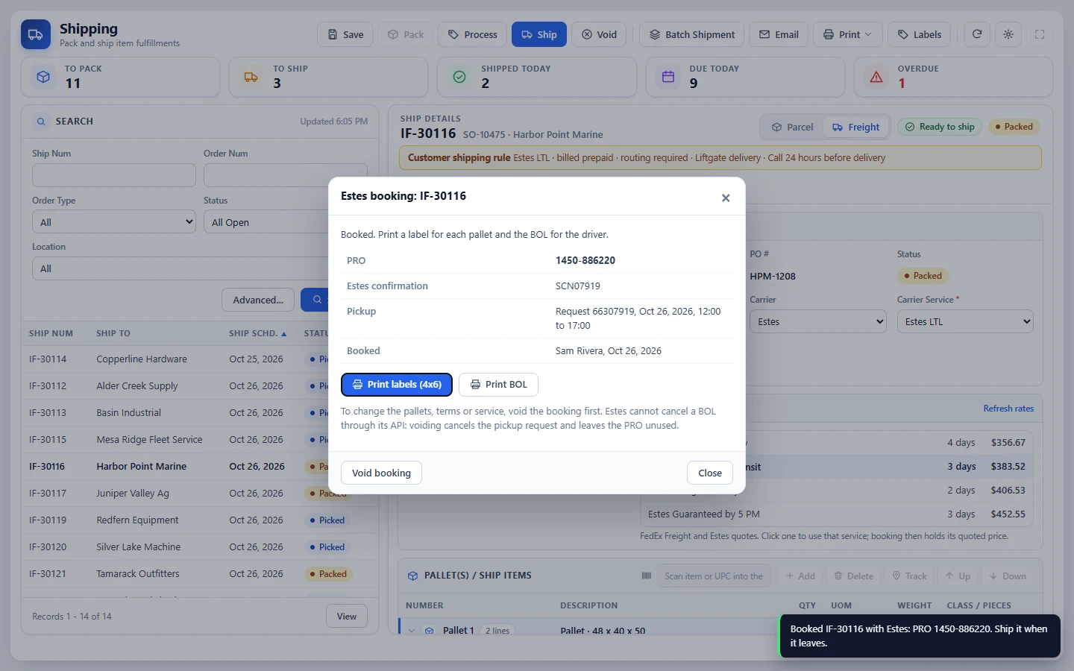Click the View button below the records list
This screenshot has height=671, width=1074.
click(347, 616)
